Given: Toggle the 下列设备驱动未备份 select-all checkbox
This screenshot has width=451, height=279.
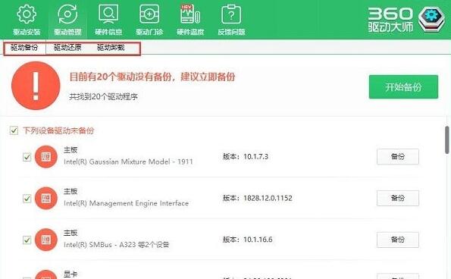Looking at the screenshot, I should click(x=14, y=130).
